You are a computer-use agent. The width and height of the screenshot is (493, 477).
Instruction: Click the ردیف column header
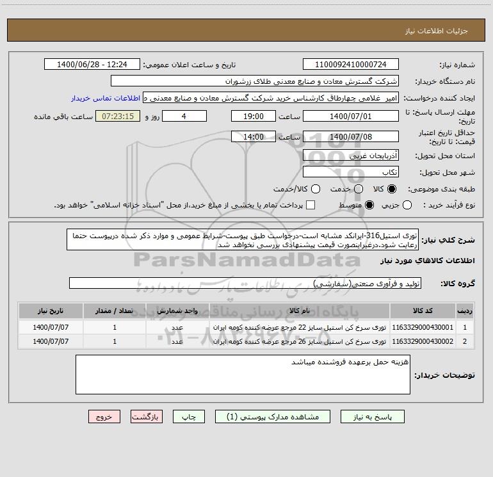click(x=465, y=311)
